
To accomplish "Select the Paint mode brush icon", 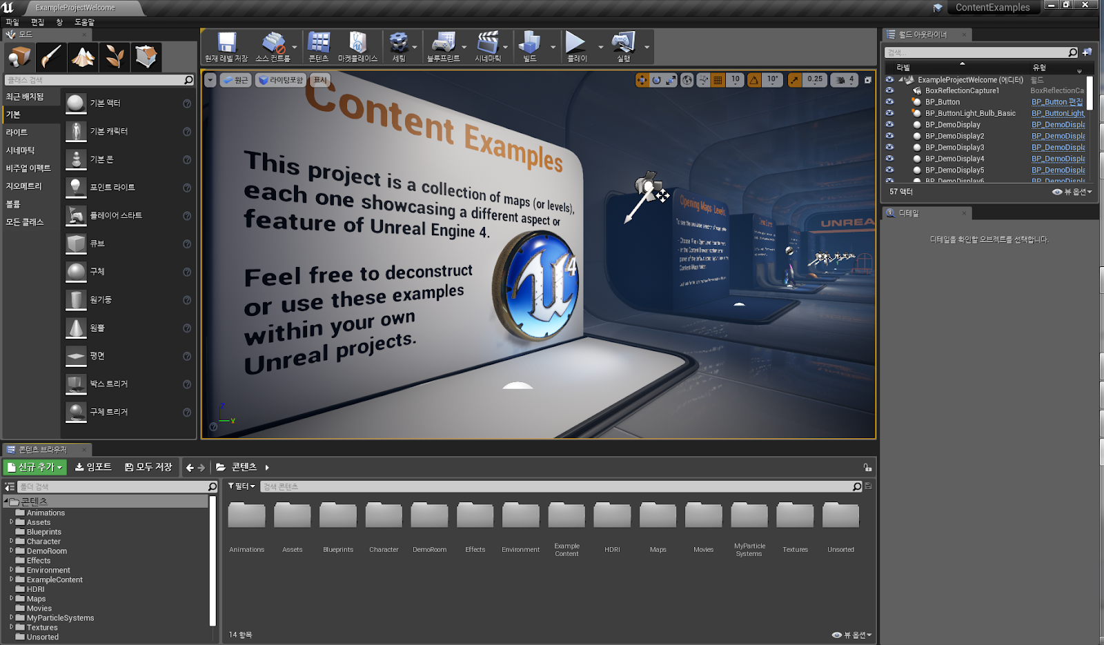I will click(51, 57).
